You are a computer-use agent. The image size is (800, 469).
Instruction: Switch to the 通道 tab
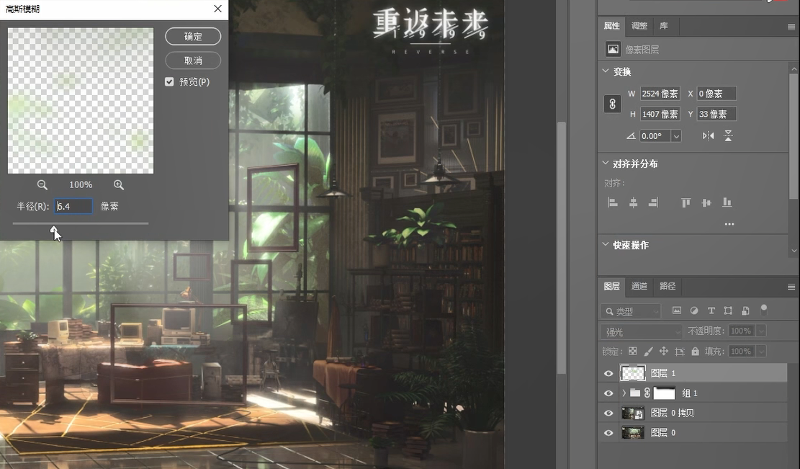pyautogui.click(x=639, y=286)
